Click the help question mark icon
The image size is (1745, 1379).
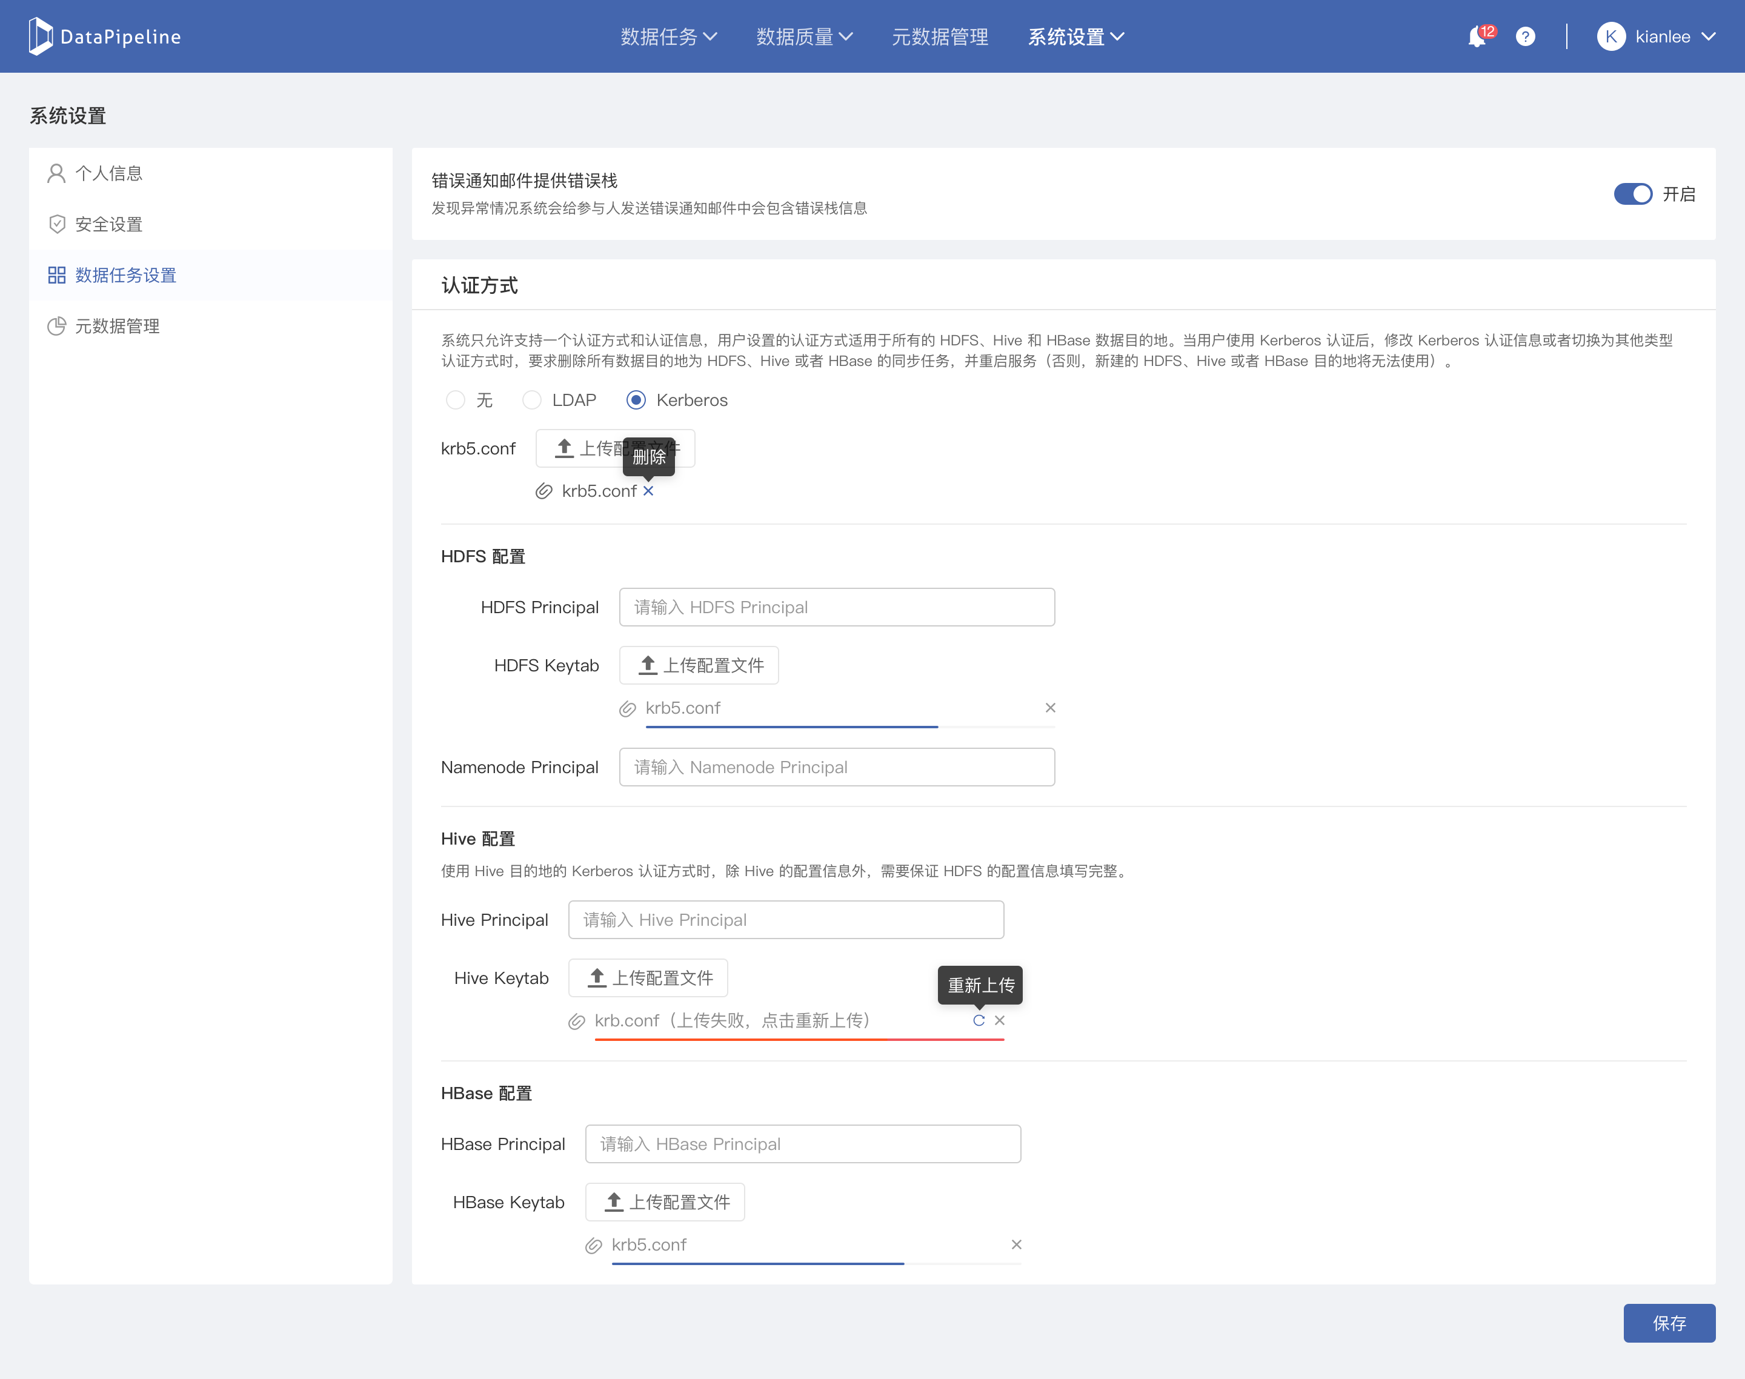pyautogui.click(x=1526, y=37)
